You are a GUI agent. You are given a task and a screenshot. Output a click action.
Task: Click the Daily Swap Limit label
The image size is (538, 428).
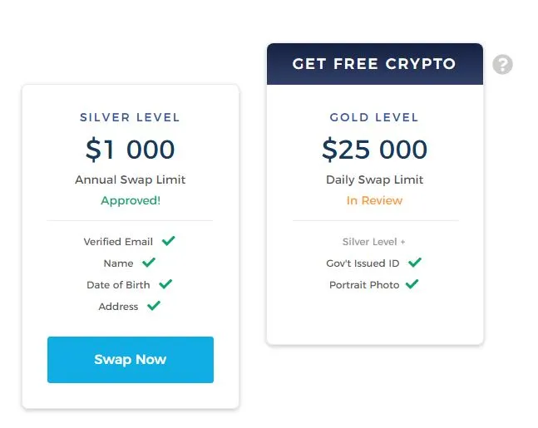pos(375,180)
